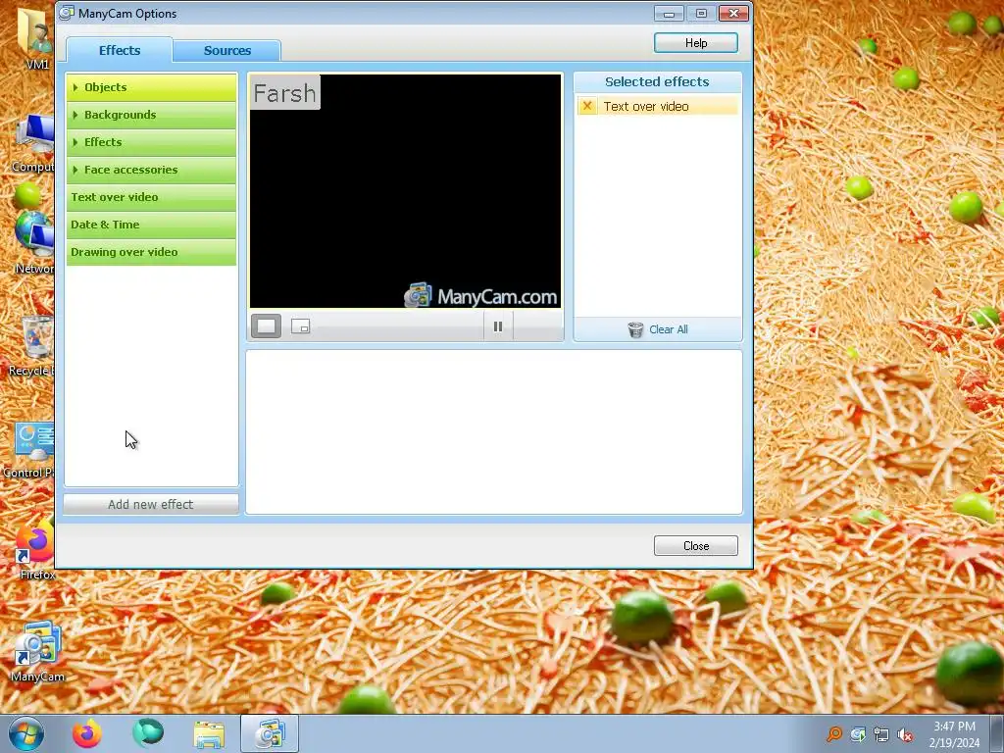This screenshot has width=1004, height=753.
Task: Open the clock showing 3:47 PM
Action: click(954, 733)
